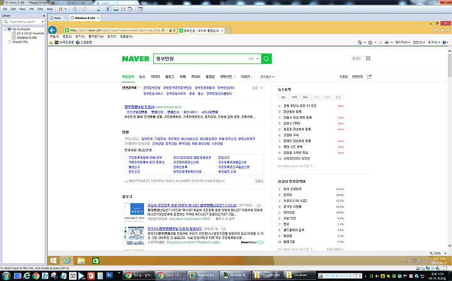This screenshot has height=281, width=452.
Task: Open the Photoshop icon on the host taskbar
Action: click(109, 275)
